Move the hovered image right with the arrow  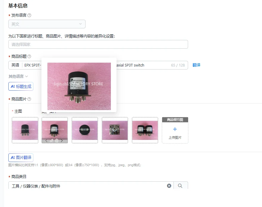point(62,141)
